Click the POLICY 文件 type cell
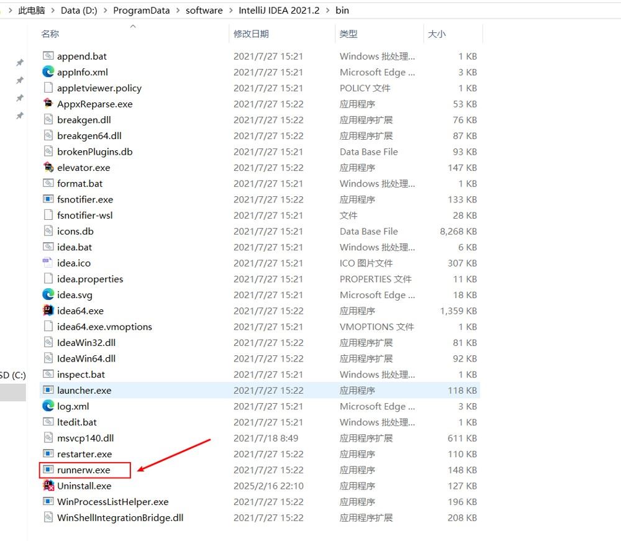This screenshot has height=541, width=621. (x=365, y=88)
